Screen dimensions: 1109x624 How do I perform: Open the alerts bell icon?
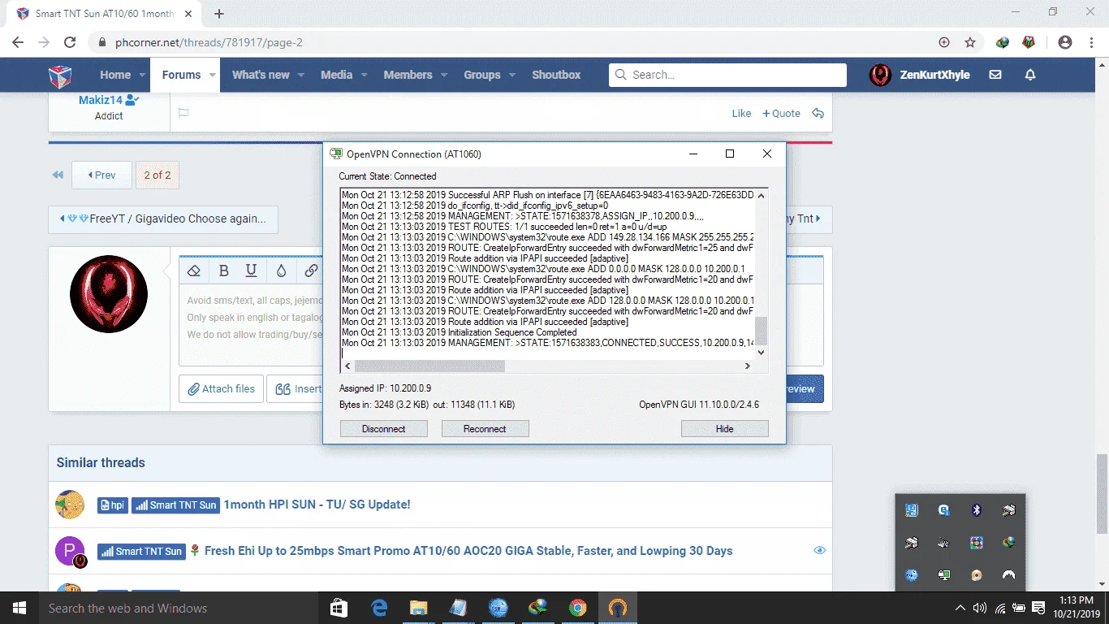tap(1030, 75)
